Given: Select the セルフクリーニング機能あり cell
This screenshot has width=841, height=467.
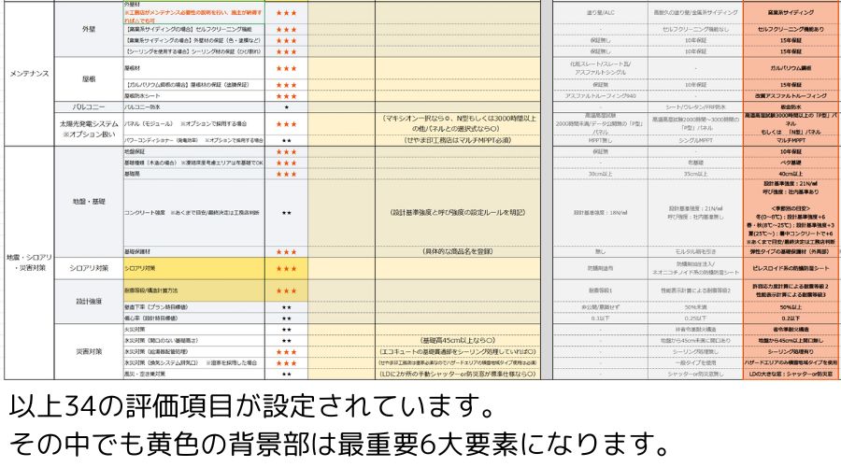Looking at the screenshot, I should click(x=791, y=30).
